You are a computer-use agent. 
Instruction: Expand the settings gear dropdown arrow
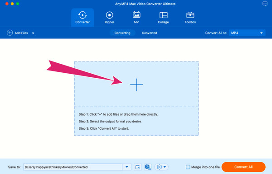165,167
